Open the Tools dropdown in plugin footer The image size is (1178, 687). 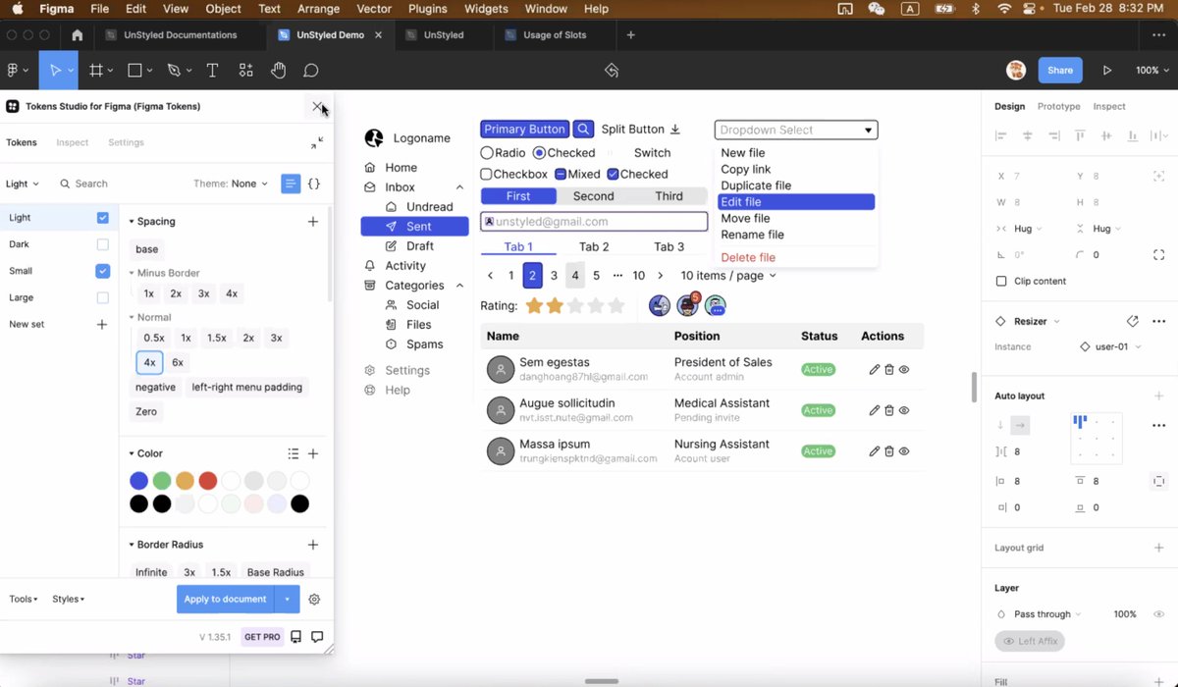point(24,599)
